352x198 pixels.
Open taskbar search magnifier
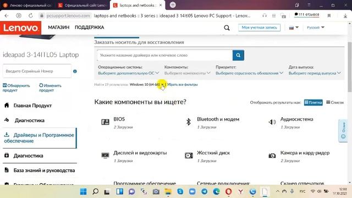coord(95,191)
